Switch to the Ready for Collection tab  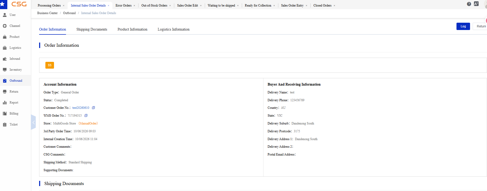(258, 5)
